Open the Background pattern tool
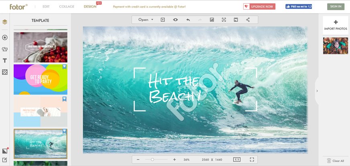Screen dimensions: 350x166 pos(5,72)
